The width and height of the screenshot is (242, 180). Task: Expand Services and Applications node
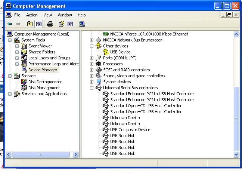pos(10,94)
